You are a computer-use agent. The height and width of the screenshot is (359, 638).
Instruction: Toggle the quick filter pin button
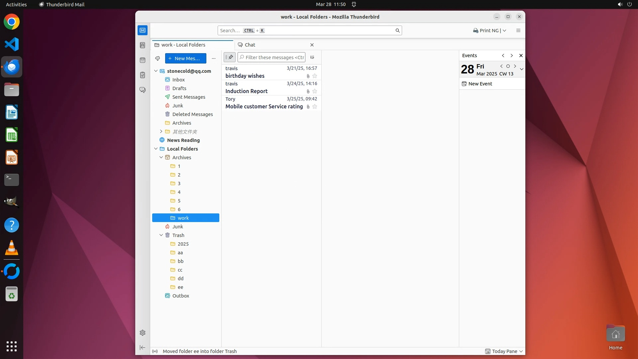click(x=230, y=57)
